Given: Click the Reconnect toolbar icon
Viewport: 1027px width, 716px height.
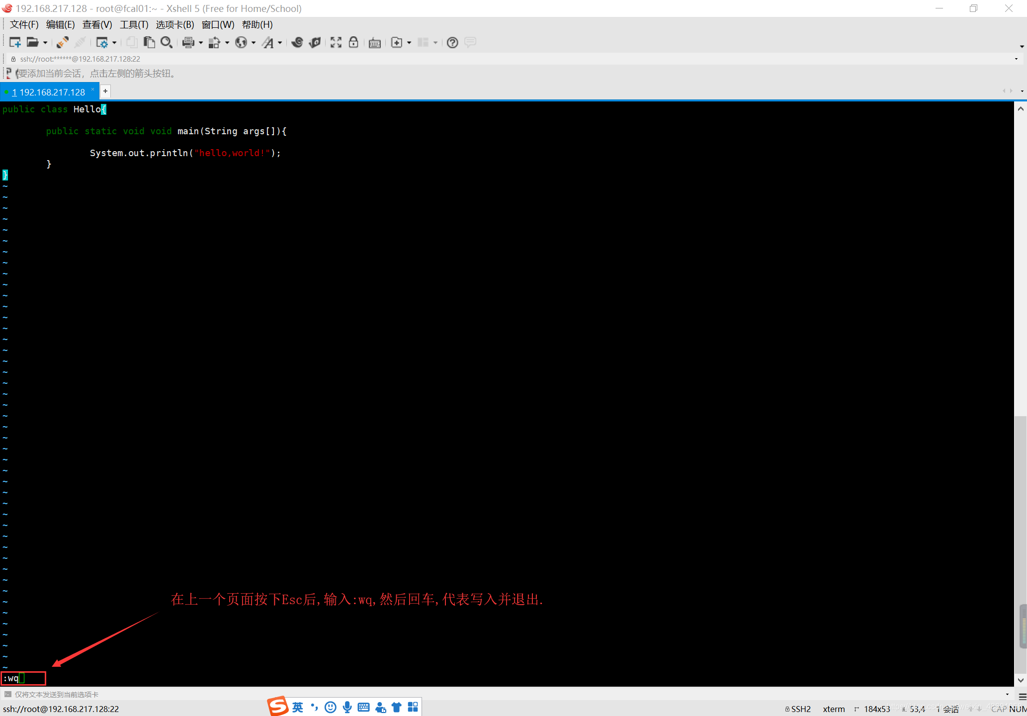Looking at the screenshot, I should pyautogui.click(x=62, y=43).
